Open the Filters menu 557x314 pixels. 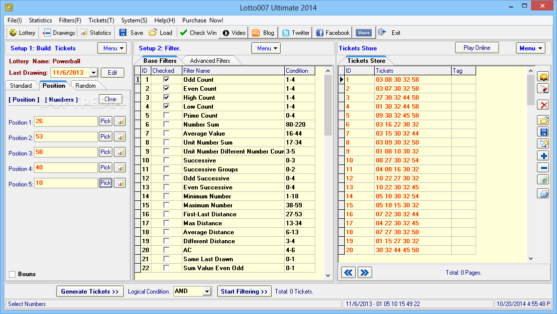(x=70, y=20)
